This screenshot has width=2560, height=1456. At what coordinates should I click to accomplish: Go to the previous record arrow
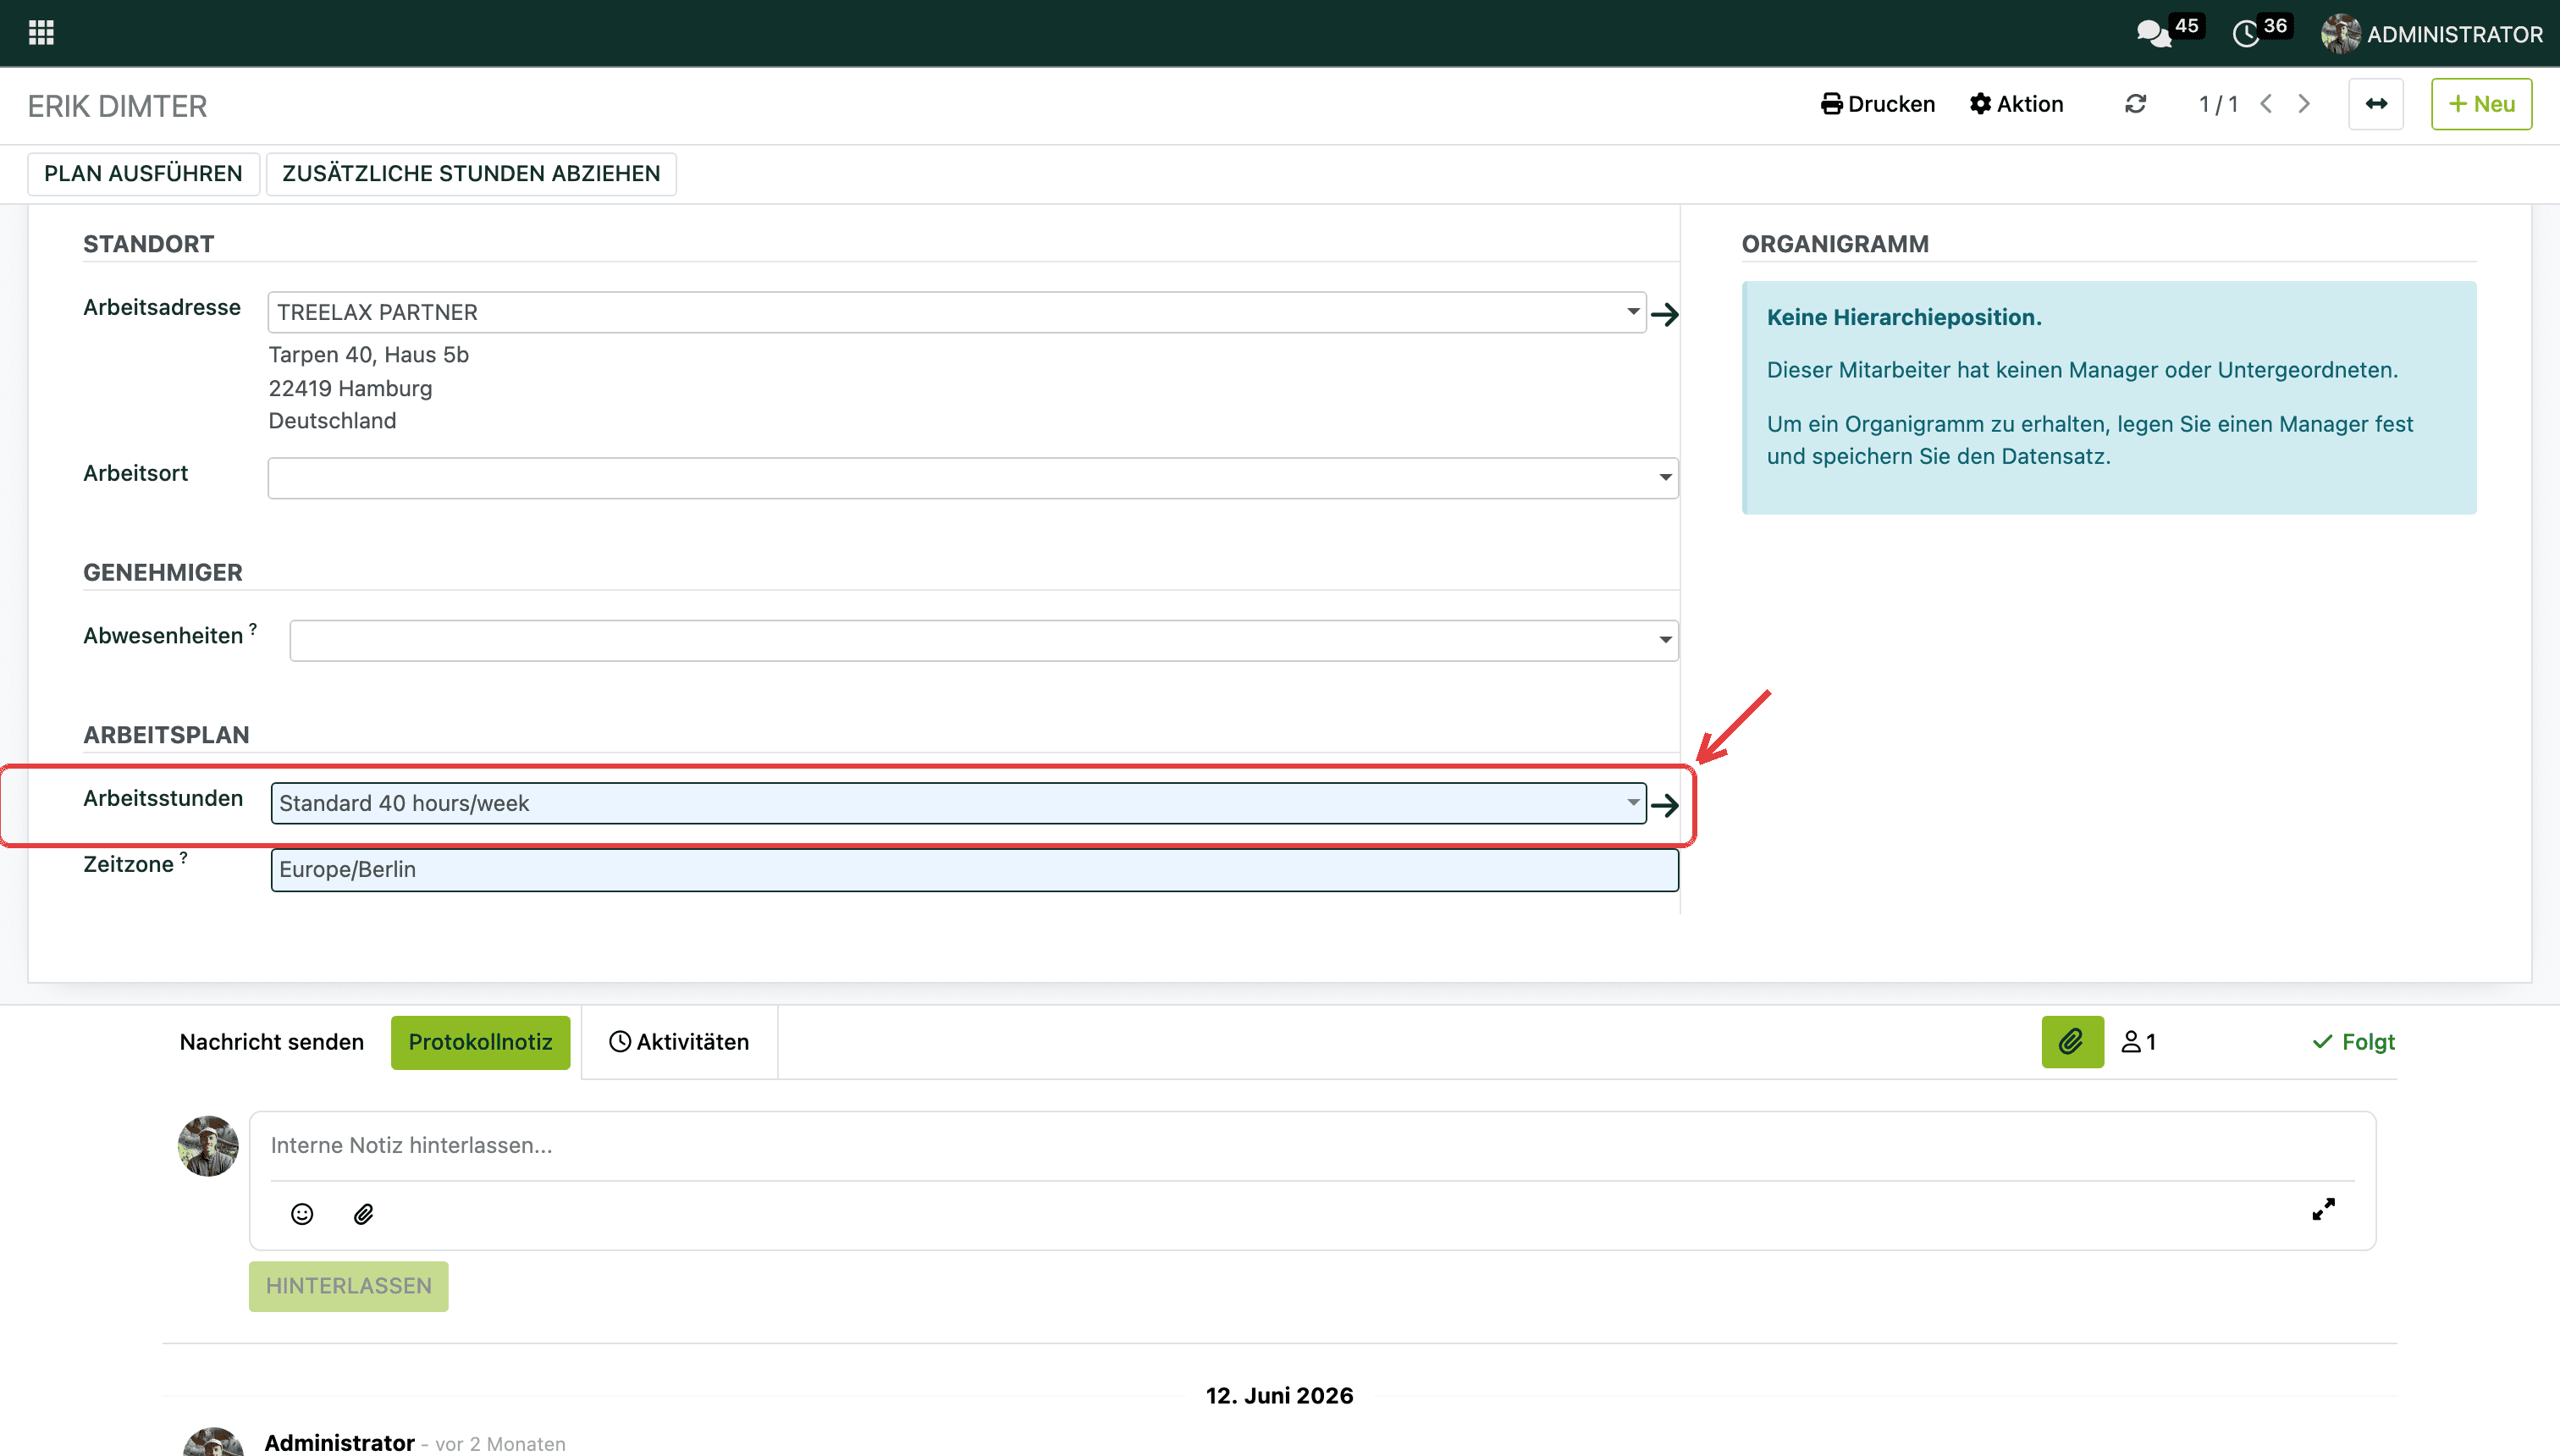click(x=2266, y=104)
